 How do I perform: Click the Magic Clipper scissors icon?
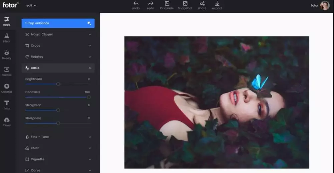(x=27, y=34)
